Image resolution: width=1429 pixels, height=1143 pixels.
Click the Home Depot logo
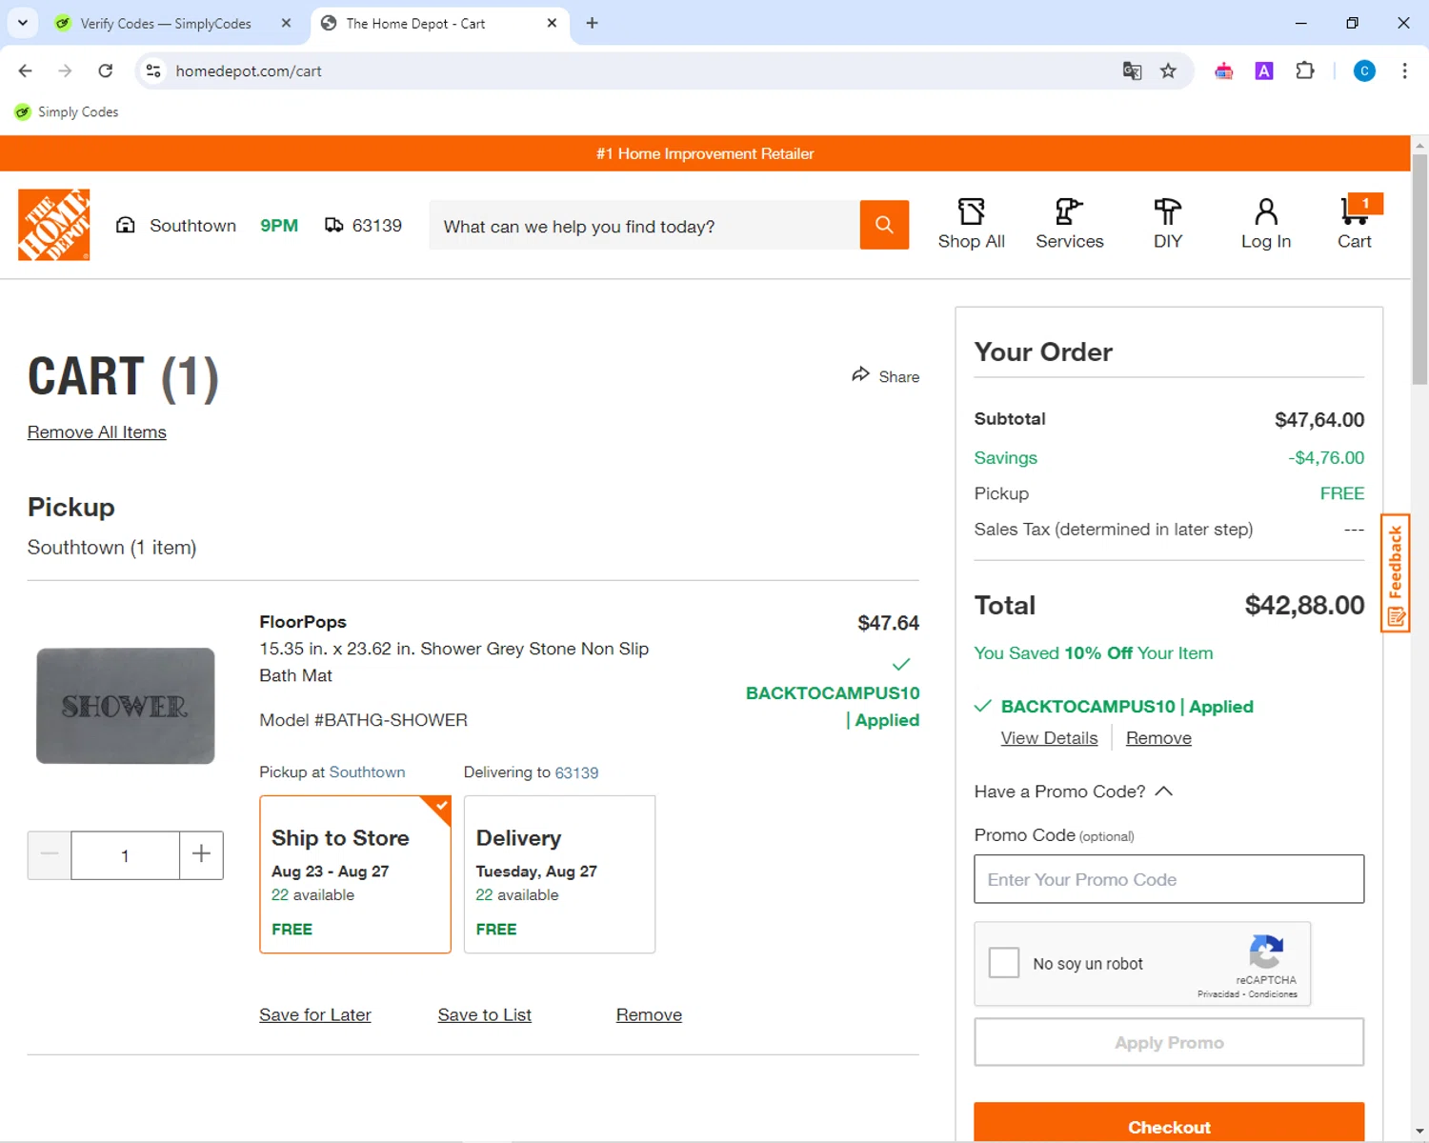tap(54, 225)
